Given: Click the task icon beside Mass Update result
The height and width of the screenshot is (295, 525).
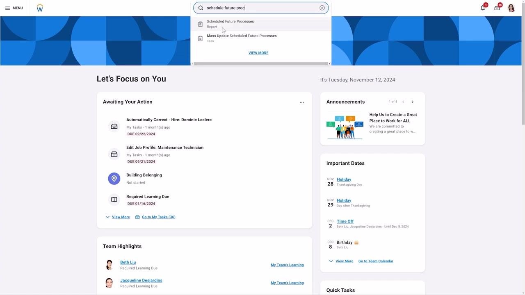Looking at the screenshot, I should tap(200, 39).
